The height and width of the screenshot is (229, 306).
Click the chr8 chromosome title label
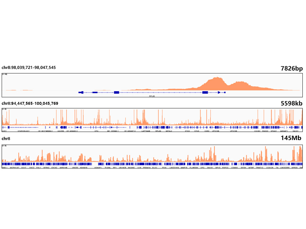click(6, 139)
